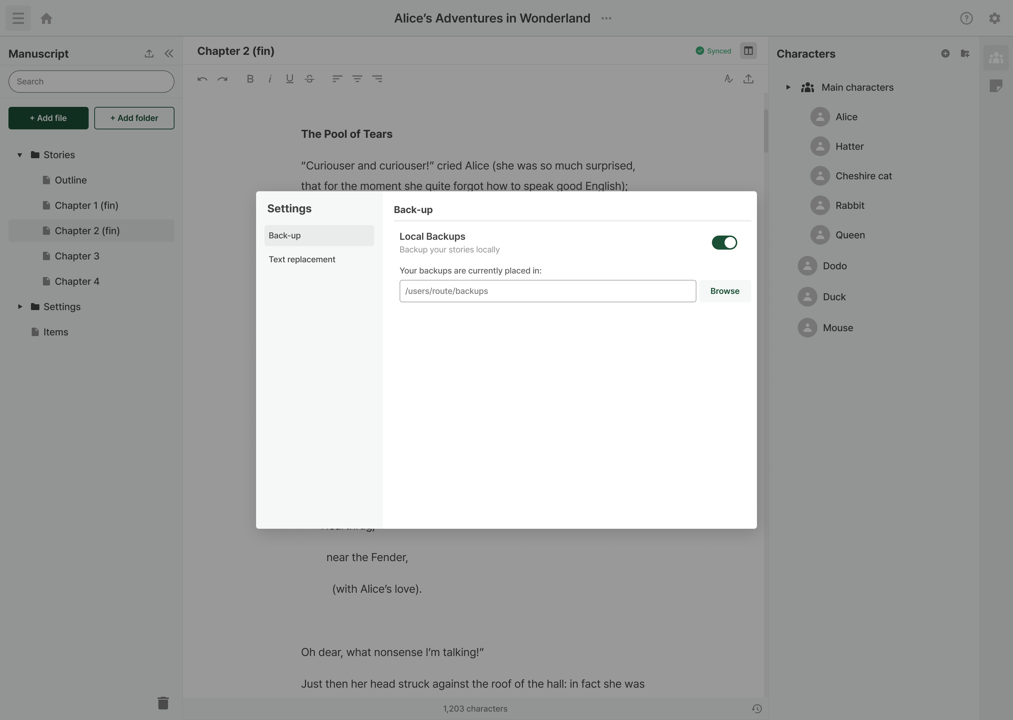Open the spell check tool

[728, 79]
